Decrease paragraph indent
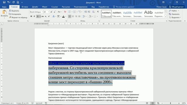The height and width of the screenshot is (105, 187). 86,12
